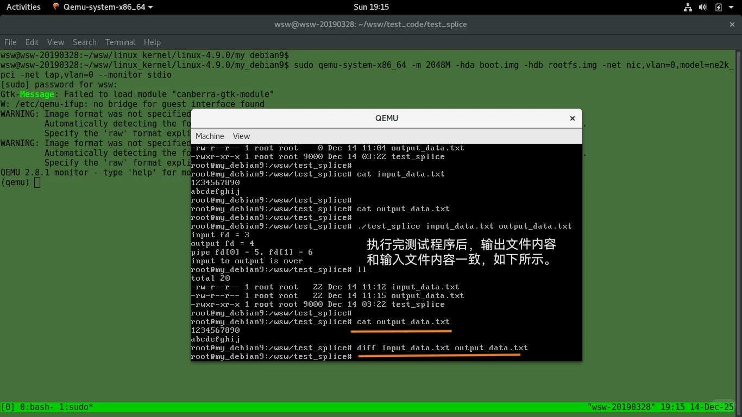Close the QEMU guest window
This screenshot has width=742, height=417.
(x=572, y=118)
